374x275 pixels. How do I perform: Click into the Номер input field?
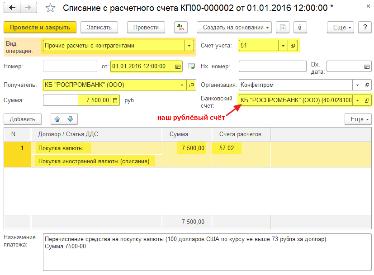pos(70,66)
